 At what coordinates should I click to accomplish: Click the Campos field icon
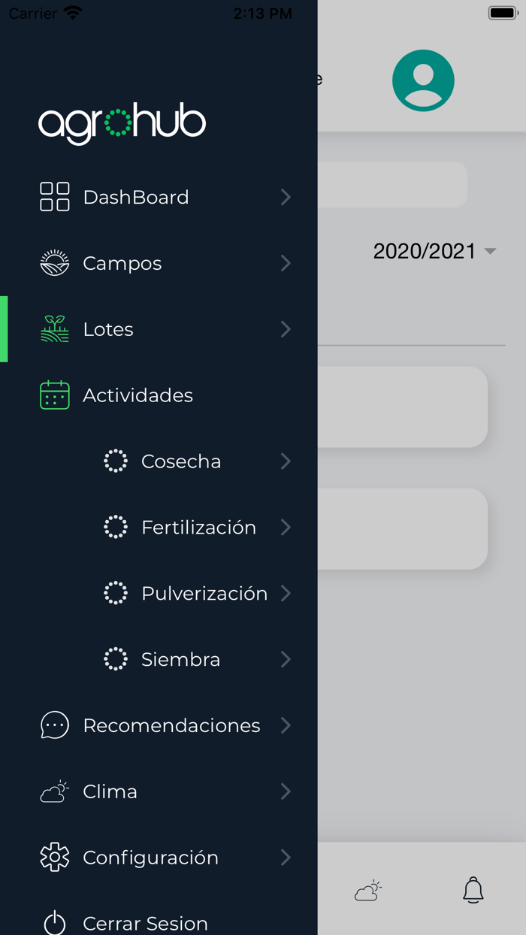(53, 263)
